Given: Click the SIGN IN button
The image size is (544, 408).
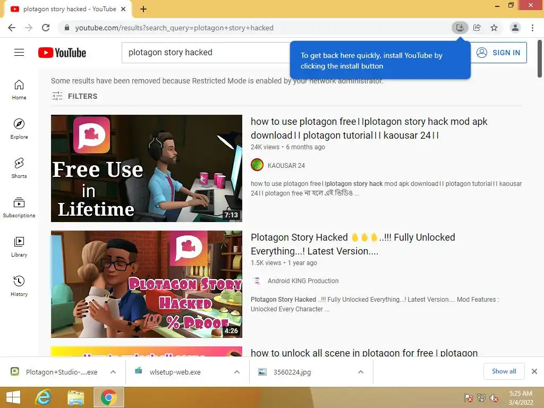Looking at the screenshot, I should [x=498, y=53].
